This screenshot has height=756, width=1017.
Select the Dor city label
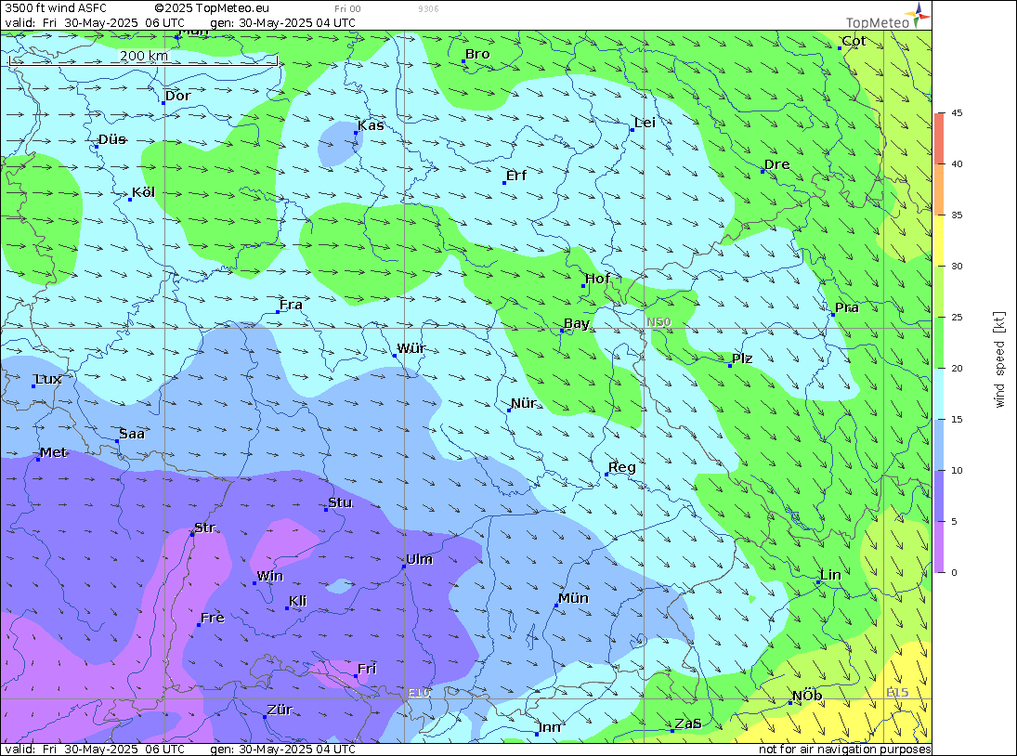177,96
